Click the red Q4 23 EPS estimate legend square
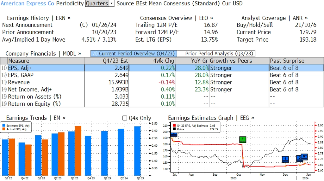The image size is (324, 181). point(174,126)
